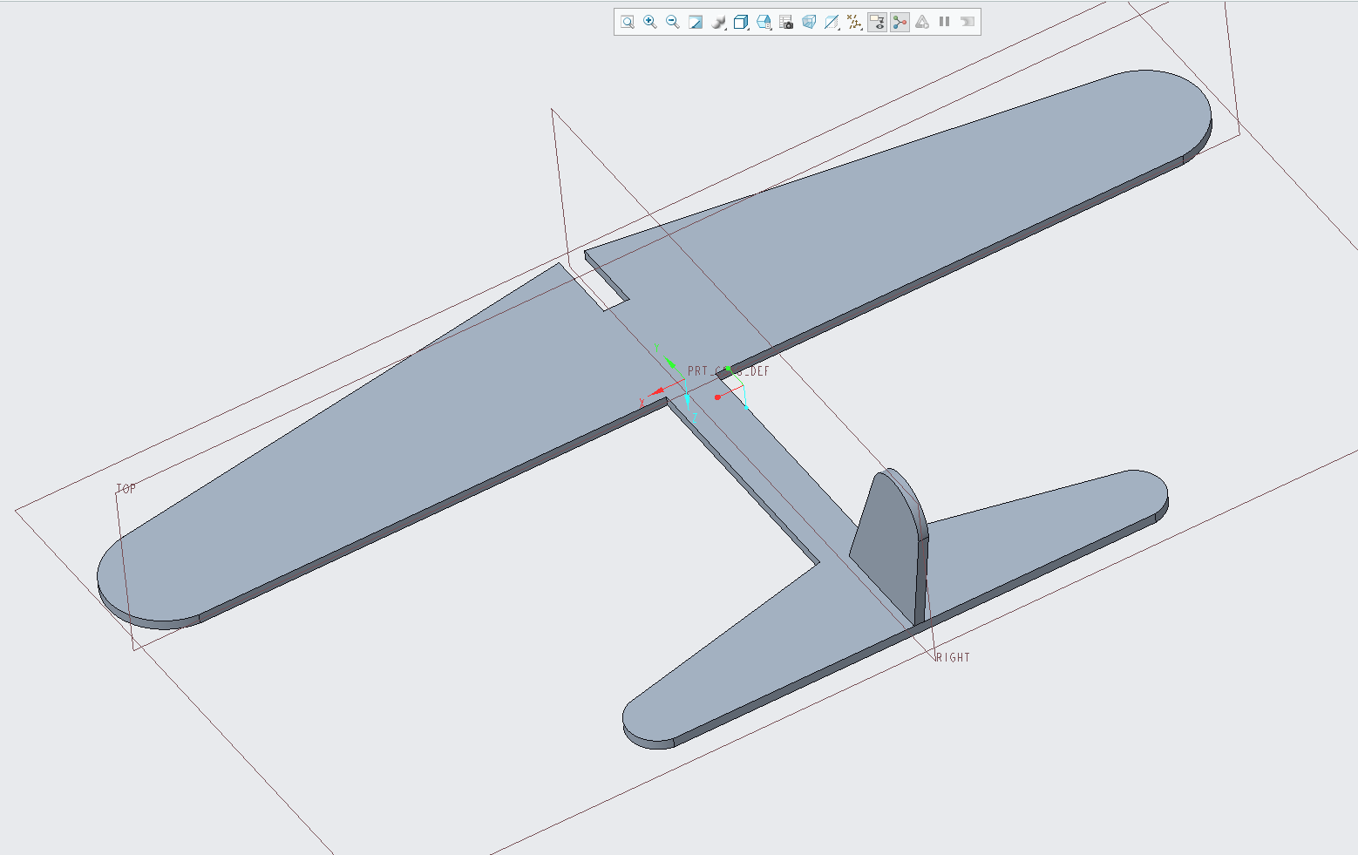Select the TOP datum plane label

tap(126, 489)
